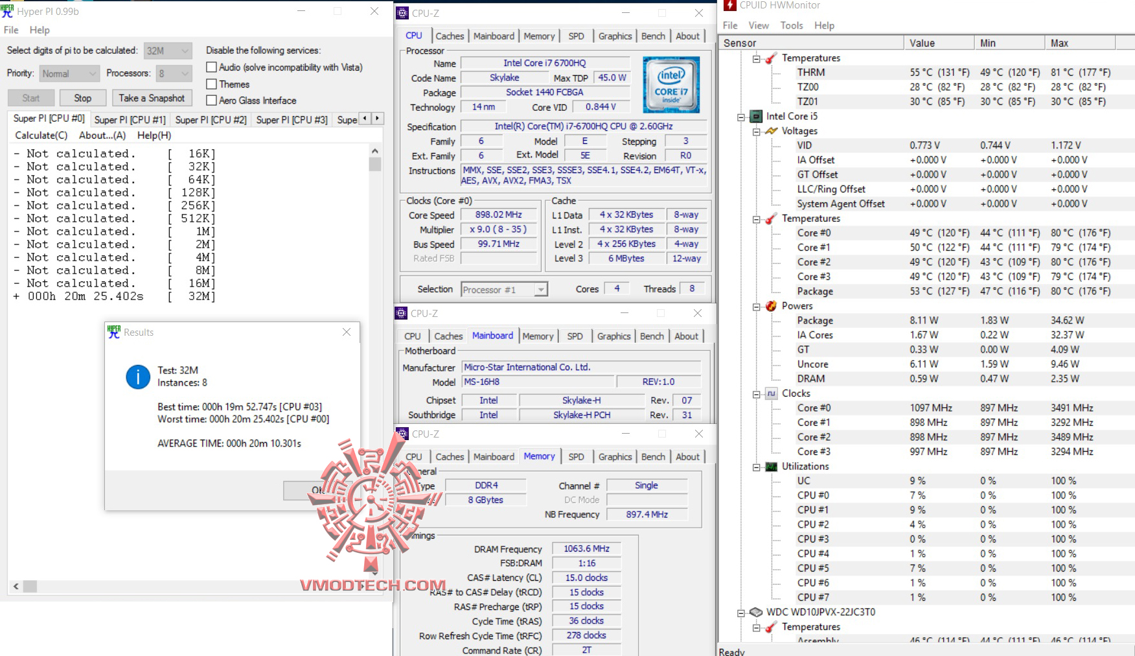The width and height of the screenshot is (1135, 656).
Task: Click the chip icon beside Intel Core i5
Action: point(755,117)
